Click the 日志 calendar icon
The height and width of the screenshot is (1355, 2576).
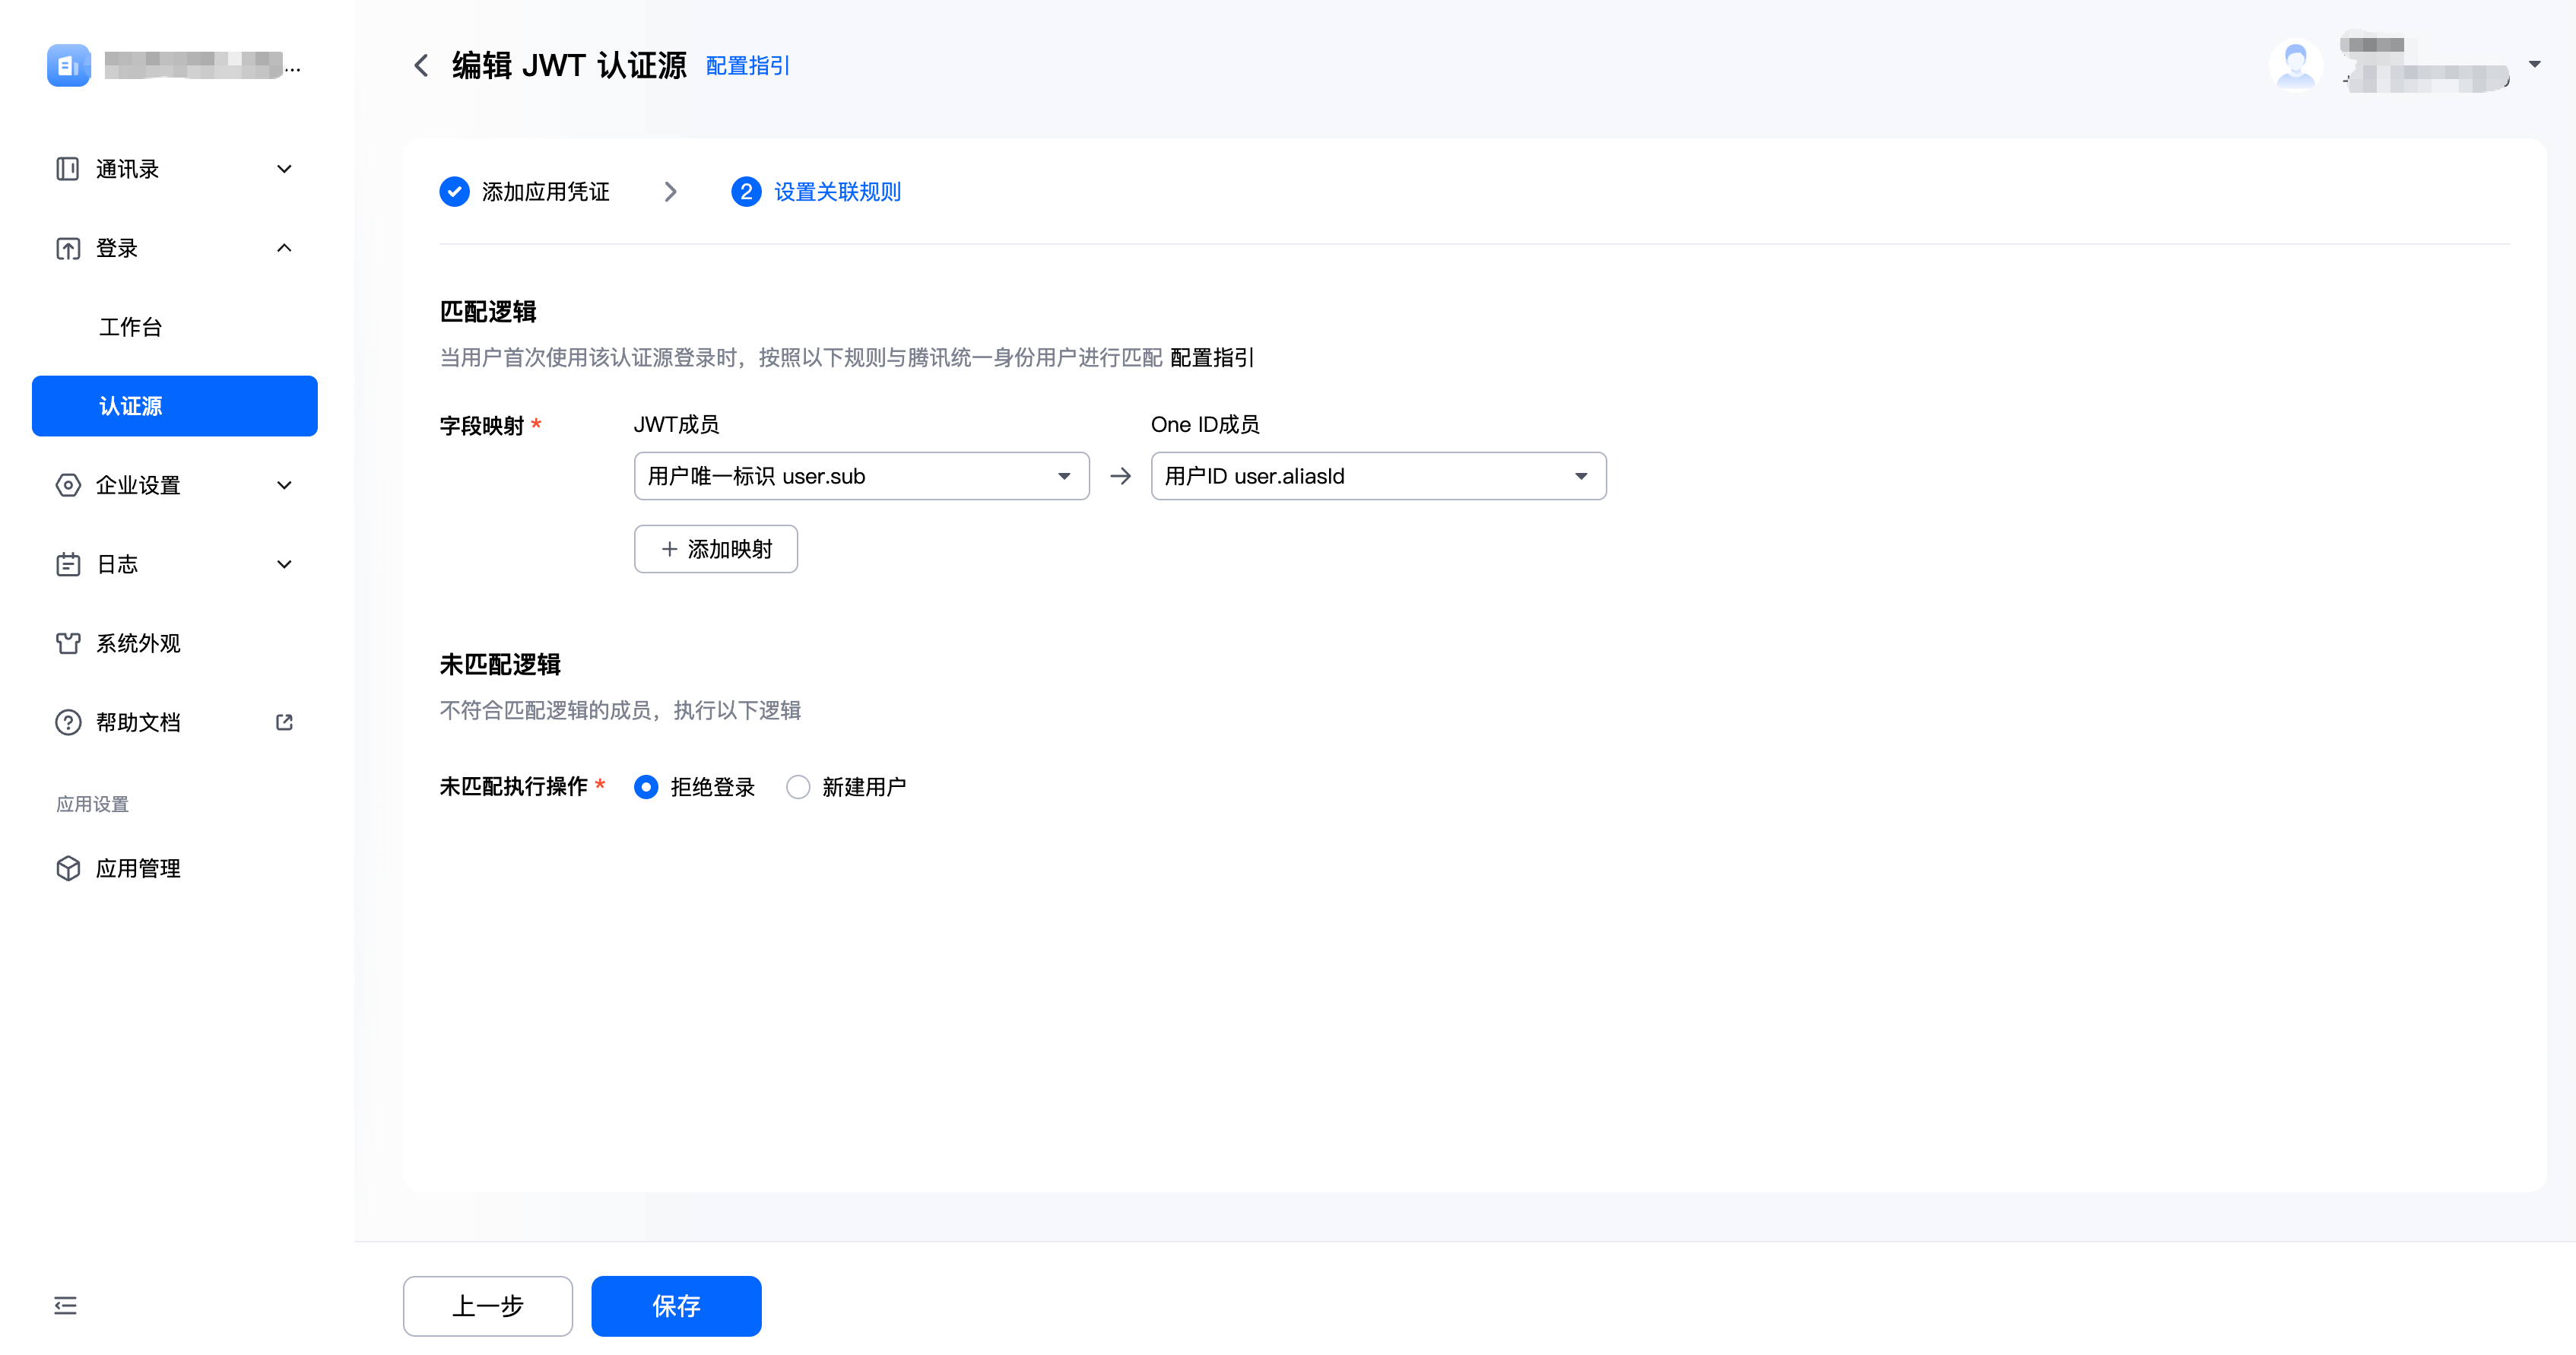(x=67, y=564)
